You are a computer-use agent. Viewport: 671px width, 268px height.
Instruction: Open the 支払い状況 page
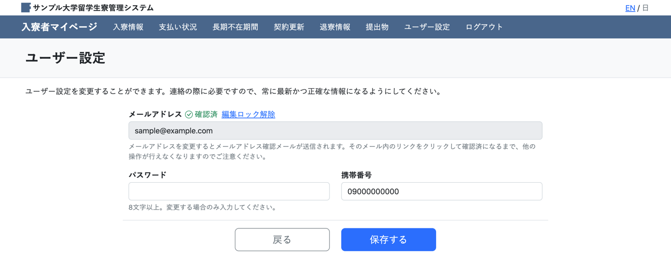pos(178,27)
